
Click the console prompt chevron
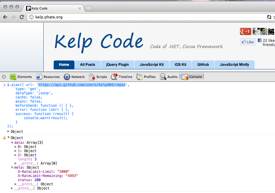tap(4, 85)
